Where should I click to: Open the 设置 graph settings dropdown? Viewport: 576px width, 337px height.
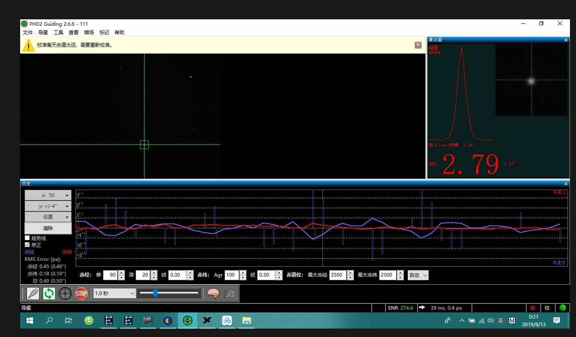(x=48, y=217)
